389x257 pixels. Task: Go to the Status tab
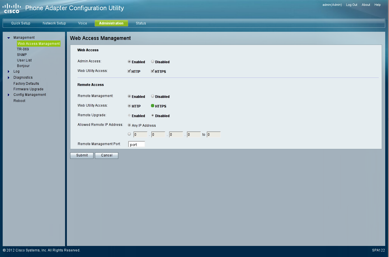pyautogui.click(x=141, y=23)
